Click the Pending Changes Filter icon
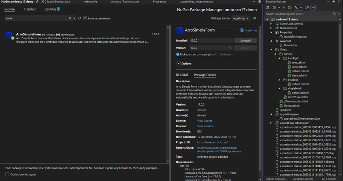Viewport: 343px width, 181px height. [274, 8]
